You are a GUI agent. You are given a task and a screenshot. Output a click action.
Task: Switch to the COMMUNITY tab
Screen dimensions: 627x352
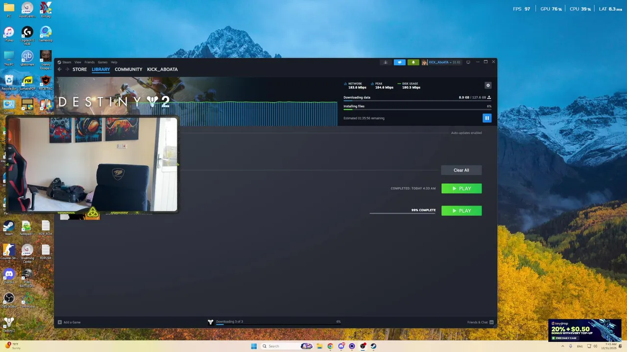[x=128, y=69]
